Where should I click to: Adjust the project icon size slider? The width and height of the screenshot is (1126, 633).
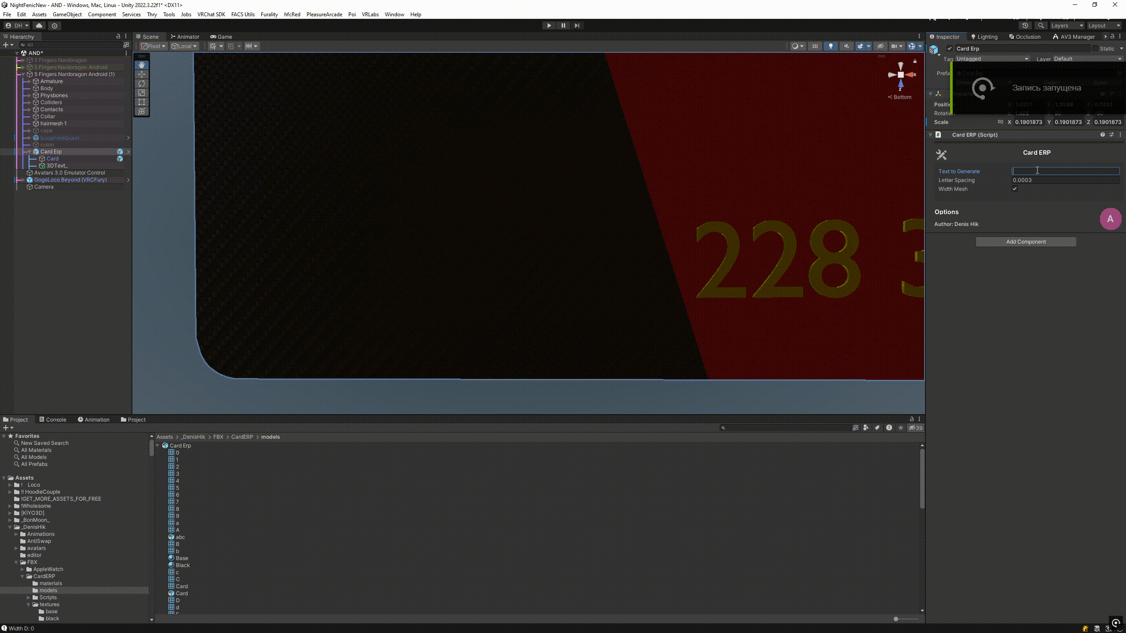(x=896, y=619)
